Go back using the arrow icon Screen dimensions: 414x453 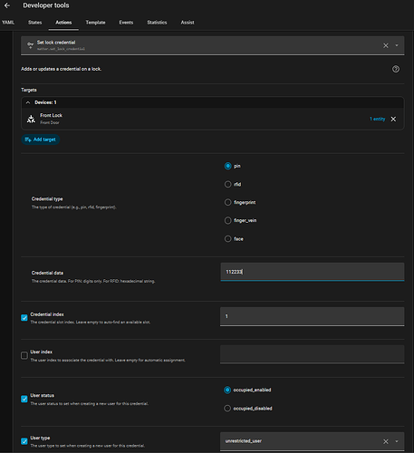(x=7, y=5)
